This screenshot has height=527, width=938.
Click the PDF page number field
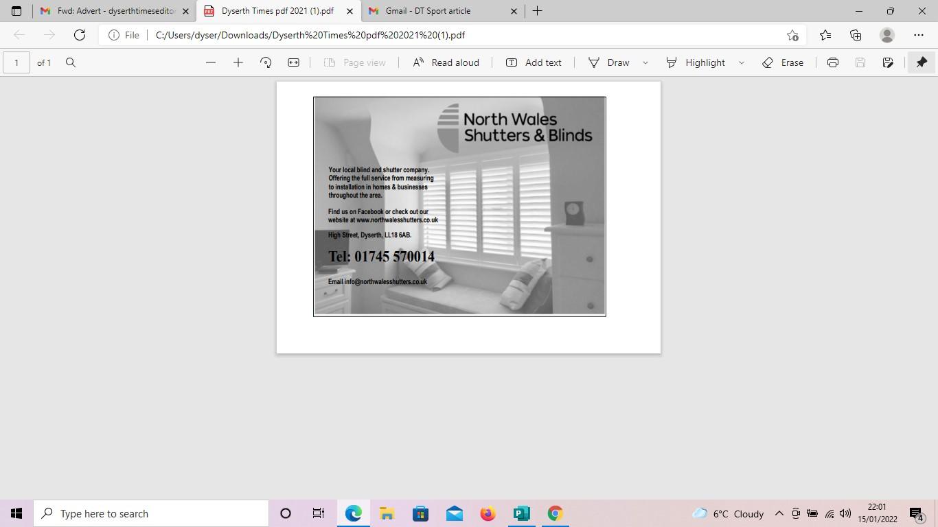click(x=16, y=62)
